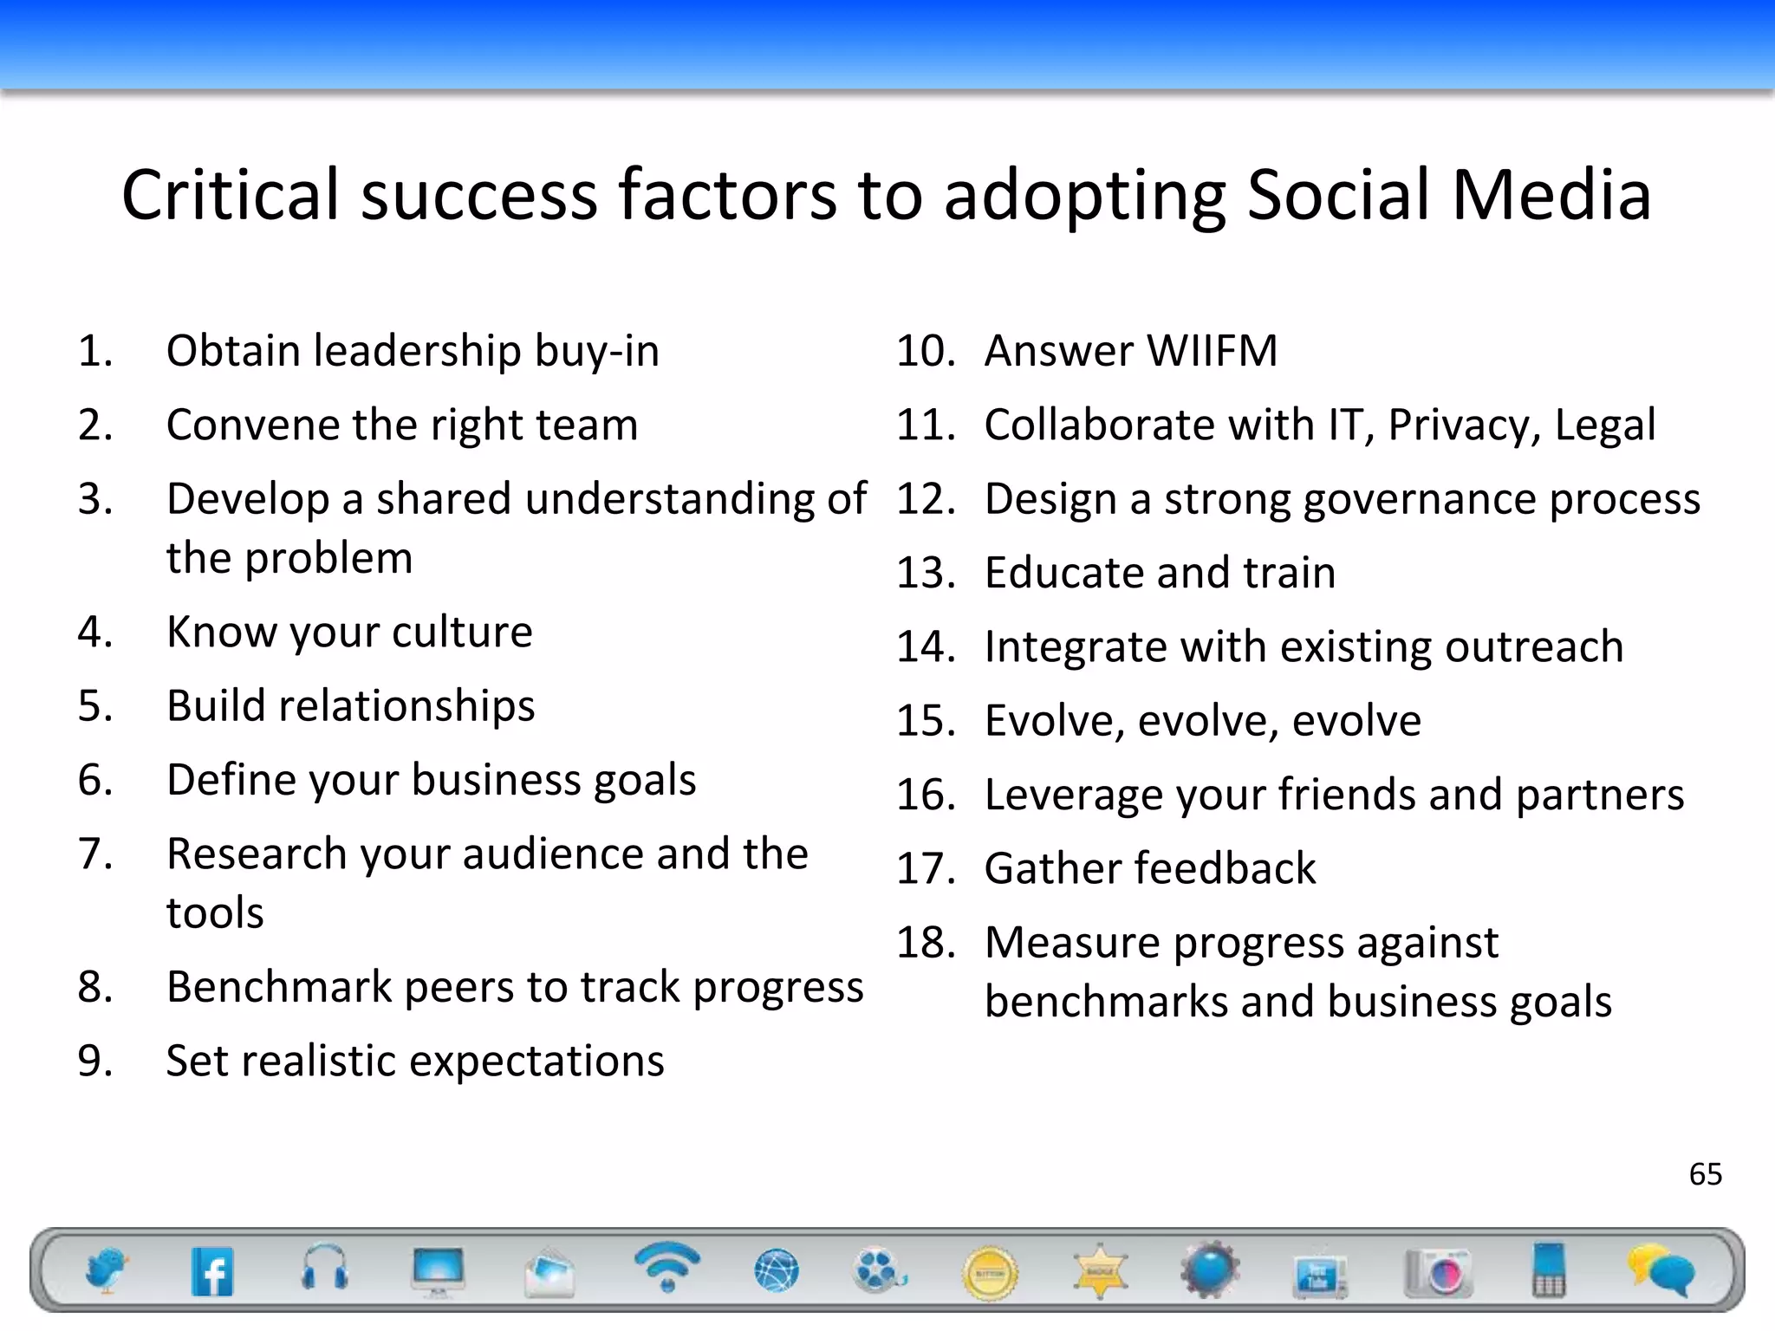The width and height of the screenshot is (1775, 1331).
Task: Click 'Design a strong governance process'
Action: coord(1343,500)
